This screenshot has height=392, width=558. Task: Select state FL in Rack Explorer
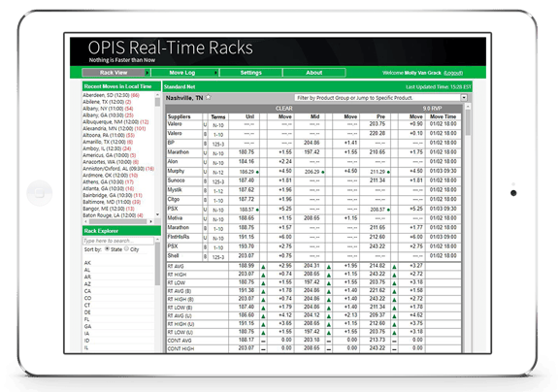click(x=86, y=319)
